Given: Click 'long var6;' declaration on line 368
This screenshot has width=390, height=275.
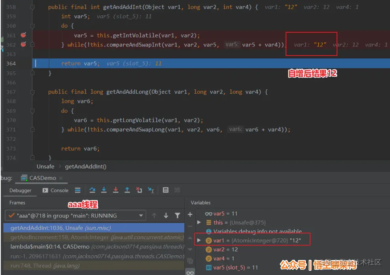Looking at the screenshot, I should (x=77, y=101).
